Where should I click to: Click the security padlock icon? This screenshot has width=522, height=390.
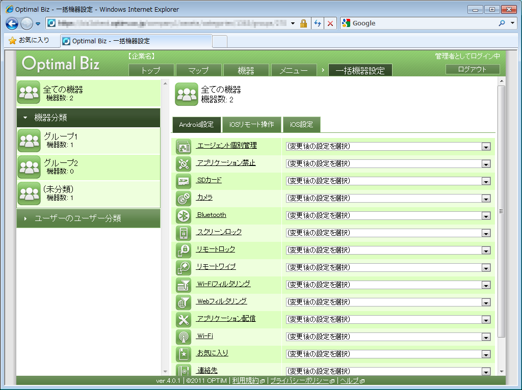[303, 23]
